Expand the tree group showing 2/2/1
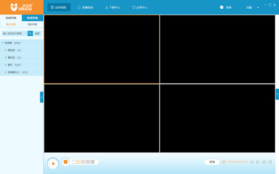The image size is (279, 174). pos(6,72)
